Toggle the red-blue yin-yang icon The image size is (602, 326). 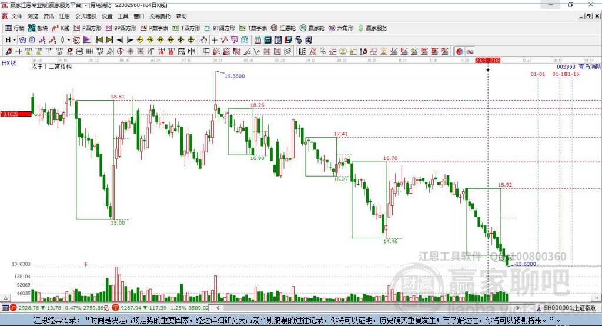(x=460, y=52)
